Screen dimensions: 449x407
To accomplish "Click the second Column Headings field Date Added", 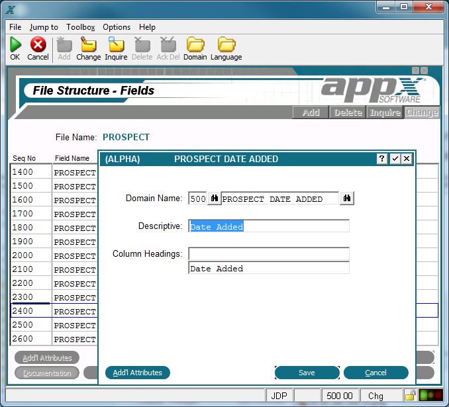I will coord(269,268).
